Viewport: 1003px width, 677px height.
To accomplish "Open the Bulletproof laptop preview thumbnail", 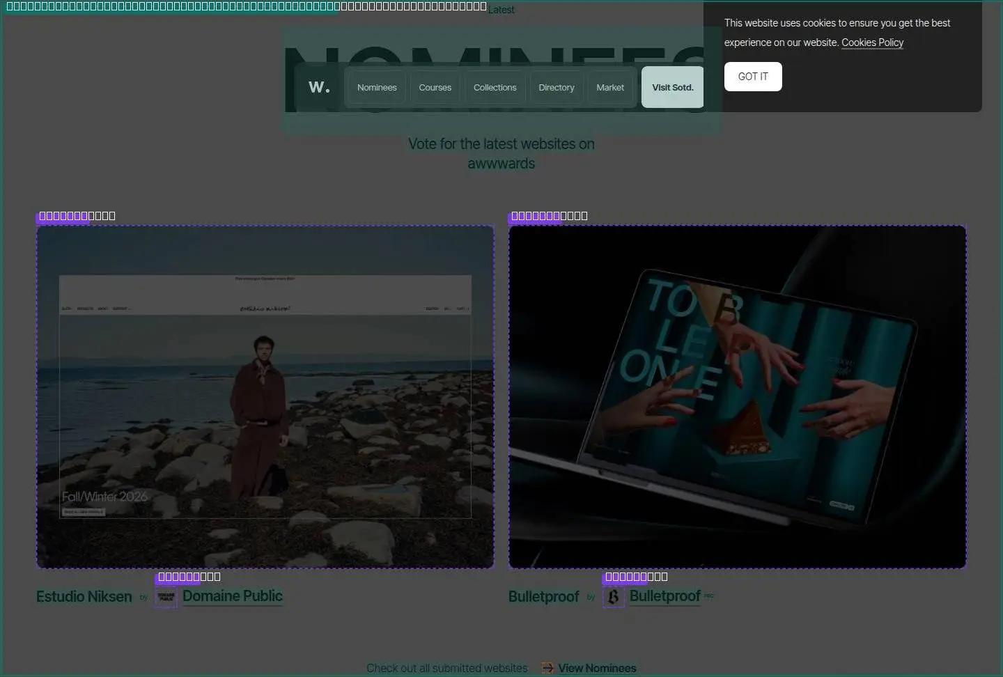I will click(738, 397).
